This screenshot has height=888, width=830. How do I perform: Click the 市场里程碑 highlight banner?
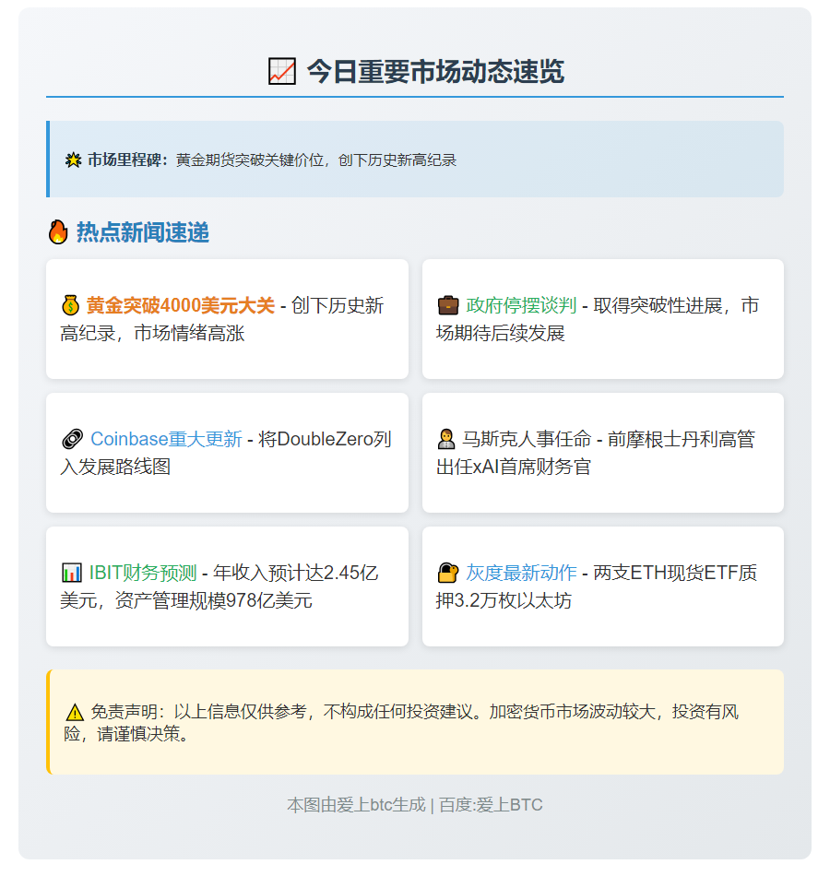[x=415, y=159]
